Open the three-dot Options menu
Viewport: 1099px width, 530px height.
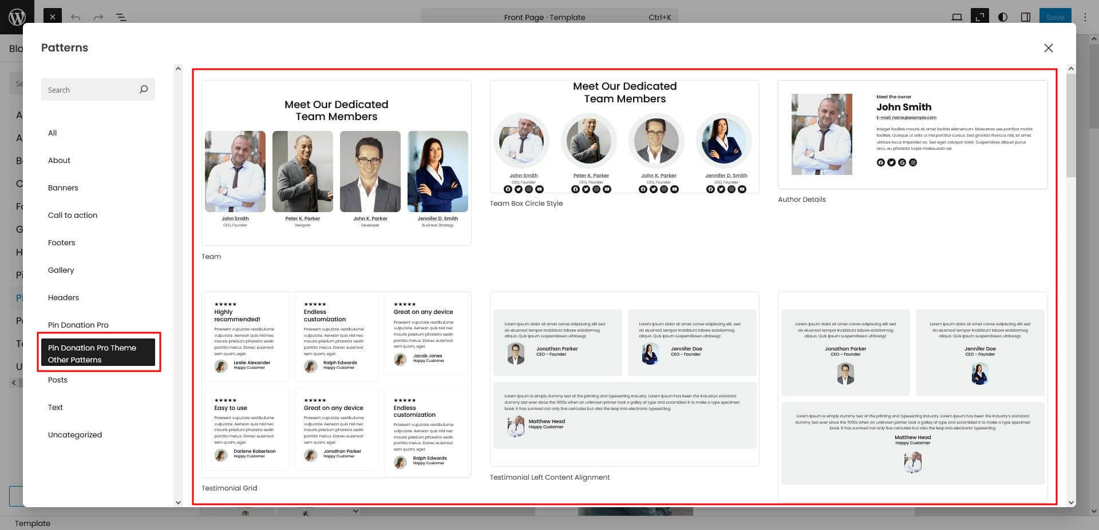(1085, 17)
